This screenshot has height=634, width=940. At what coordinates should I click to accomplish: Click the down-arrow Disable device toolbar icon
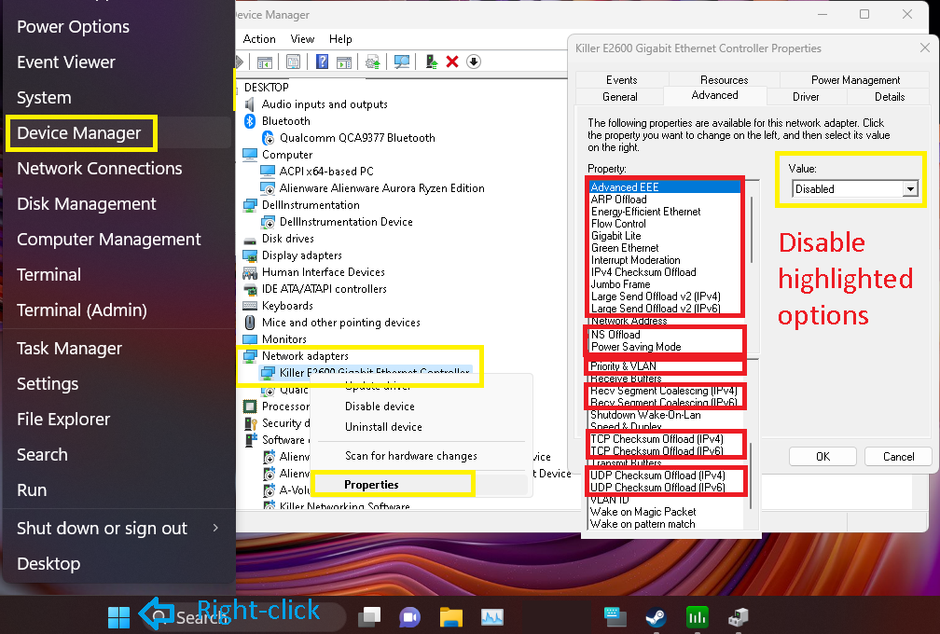(x=474, y=62)
